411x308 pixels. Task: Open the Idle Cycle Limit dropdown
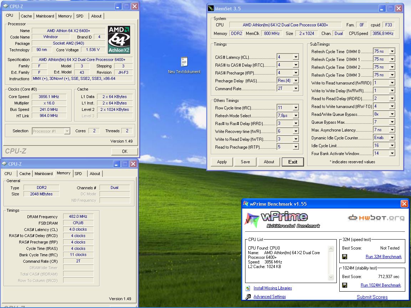[x=392, y=145]
